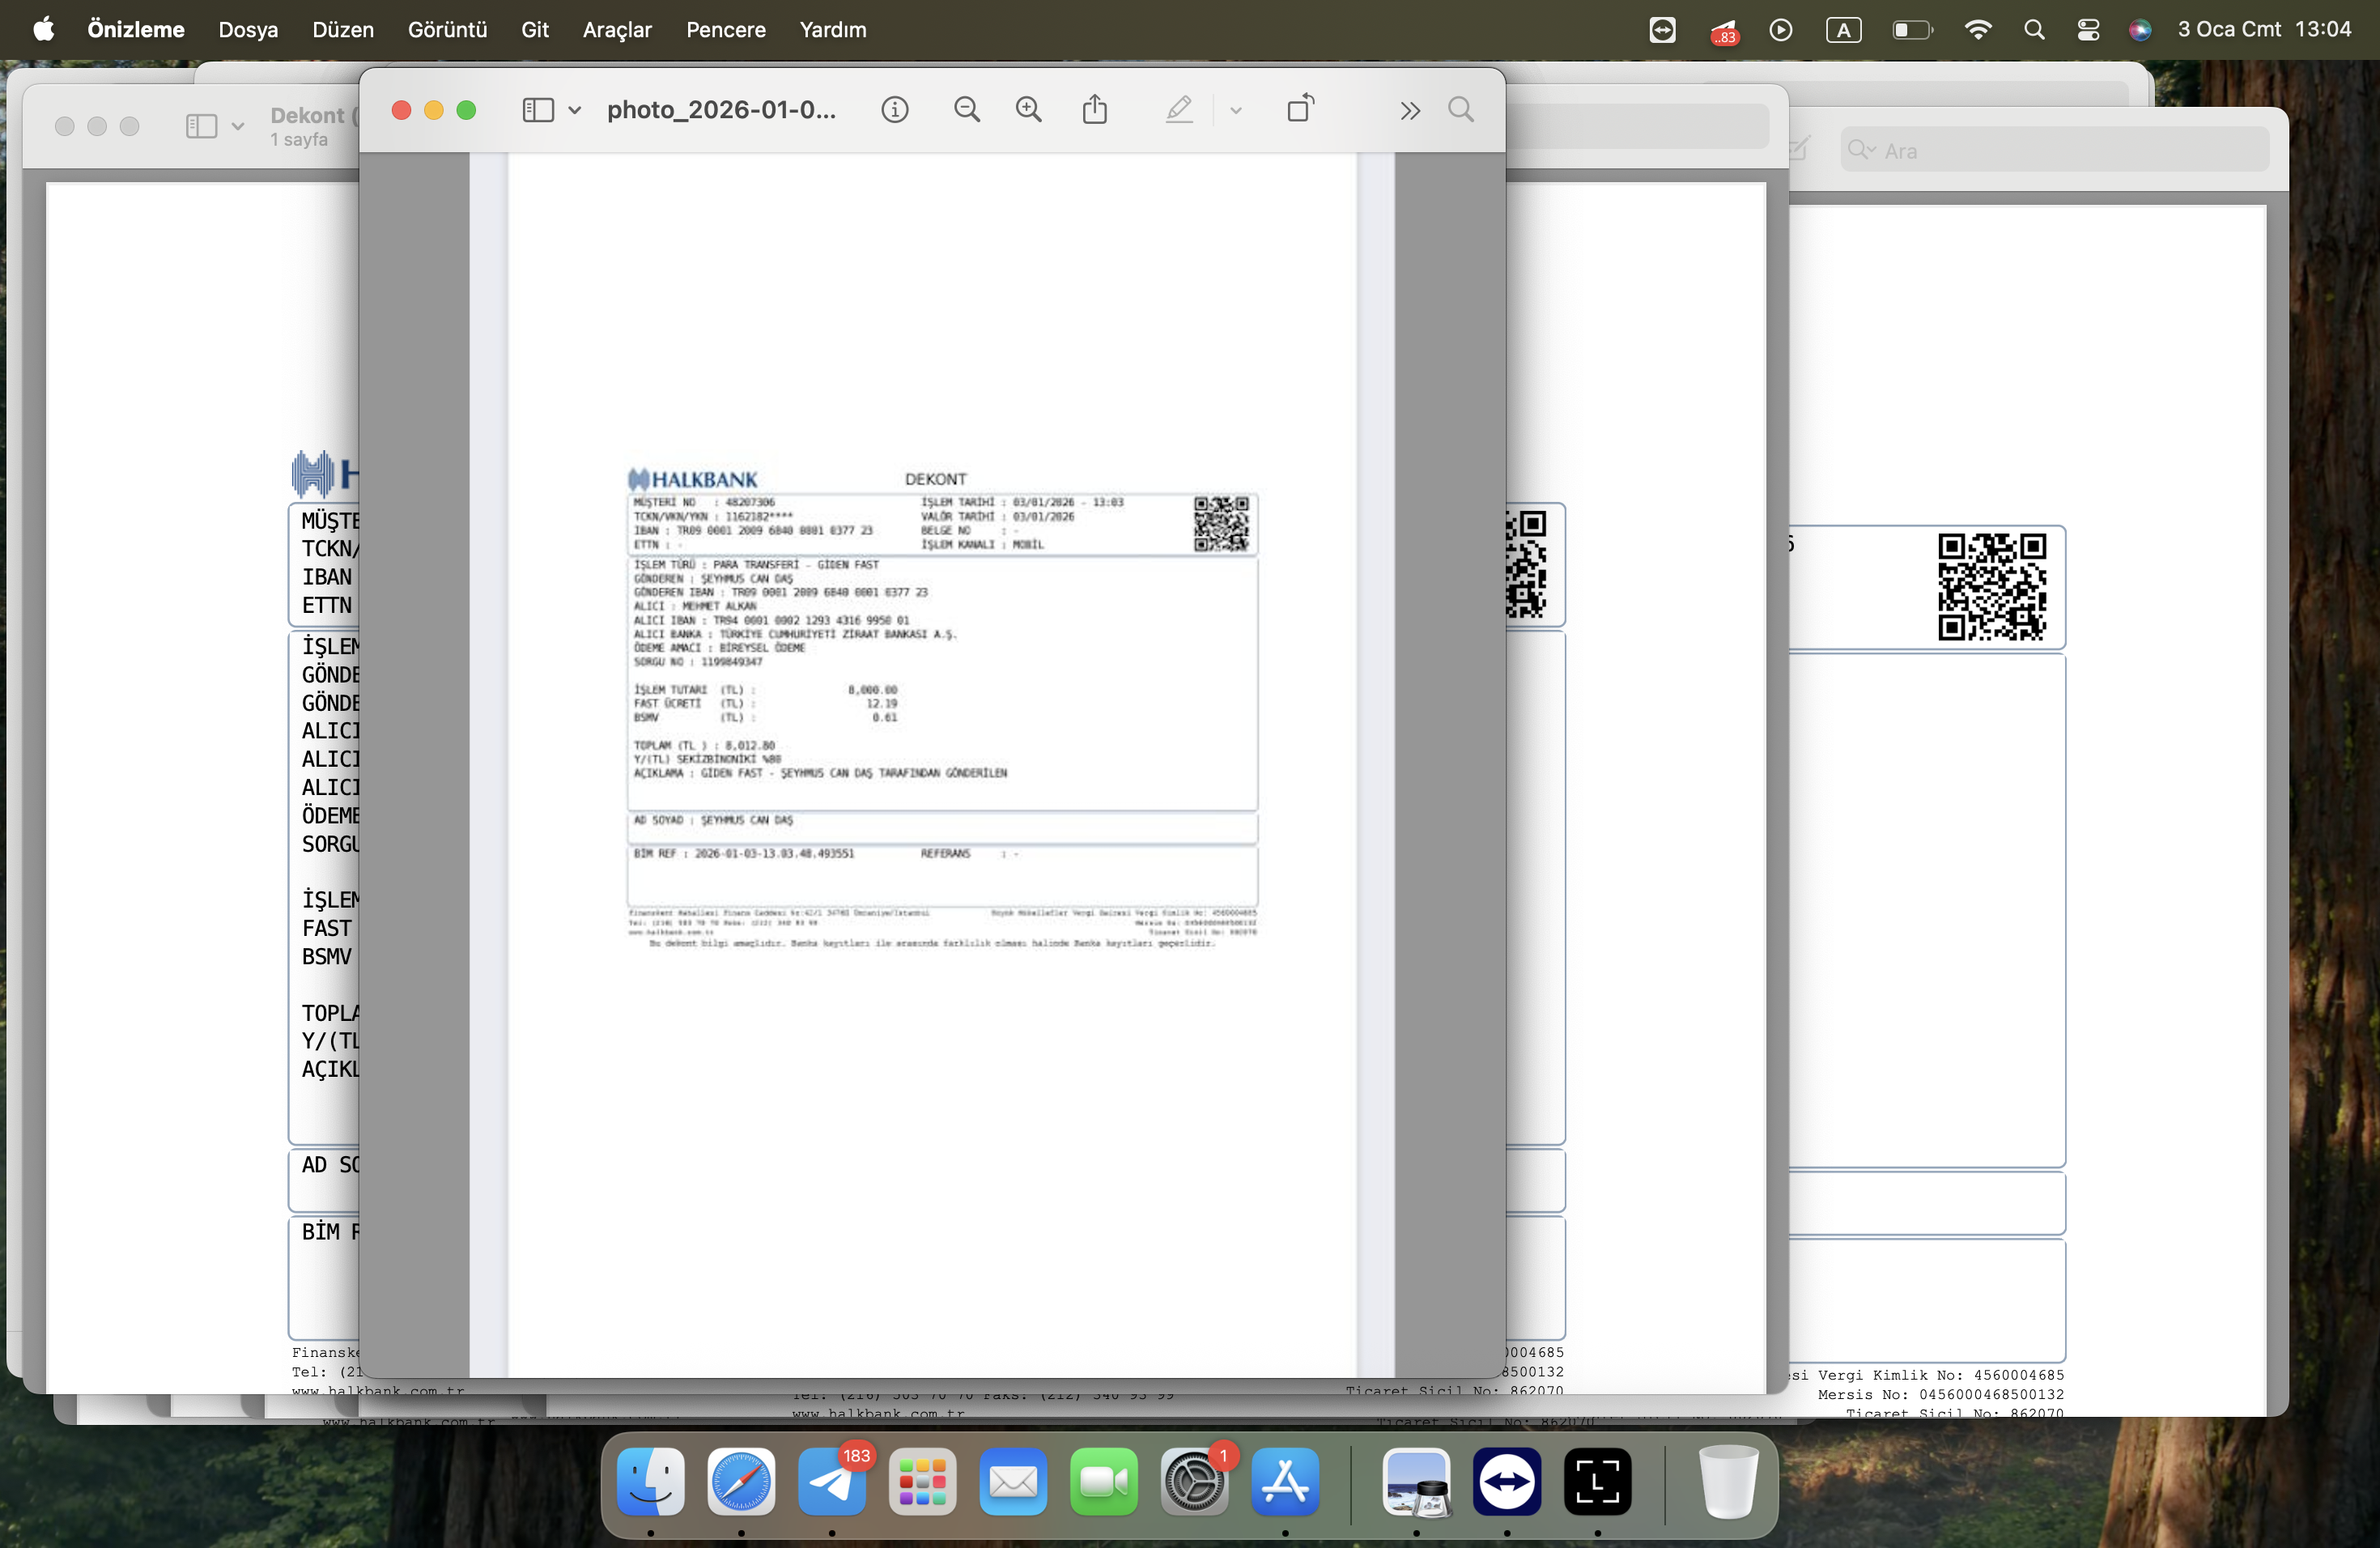Click the photo_2026-01-0... window title
The image size is (2380, 1548).
click(x=721, y=110)
